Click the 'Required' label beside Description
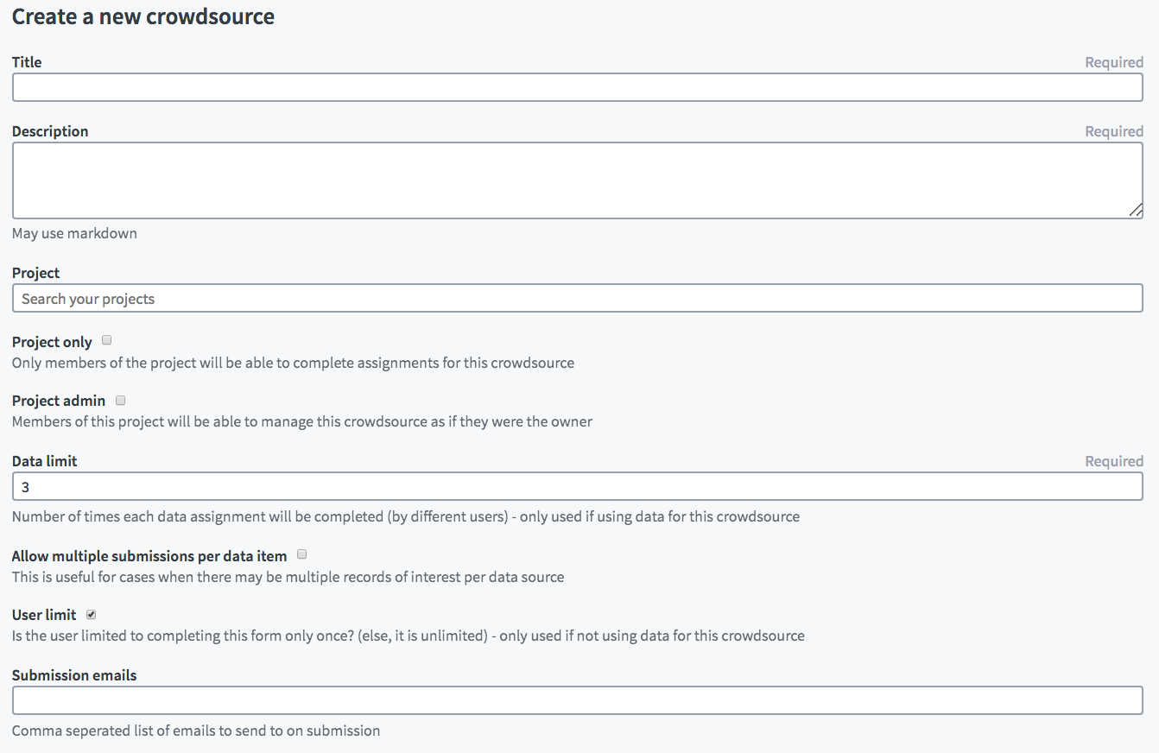1159x753 pixels. (x=1114, y=131)
